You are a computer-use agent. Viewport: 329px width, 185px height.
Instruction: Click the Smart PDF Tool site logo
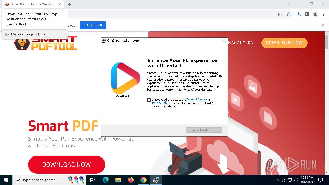click(46, 43)
